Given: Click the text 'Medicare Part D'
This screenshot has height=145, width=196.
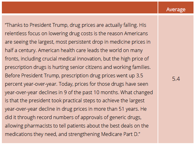Looking at the screenshot, I should 119,134.
